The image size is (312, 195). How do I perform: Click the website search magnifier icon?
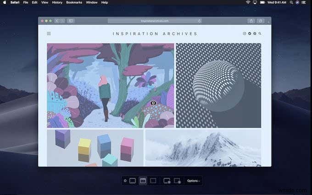click(260, 33)
